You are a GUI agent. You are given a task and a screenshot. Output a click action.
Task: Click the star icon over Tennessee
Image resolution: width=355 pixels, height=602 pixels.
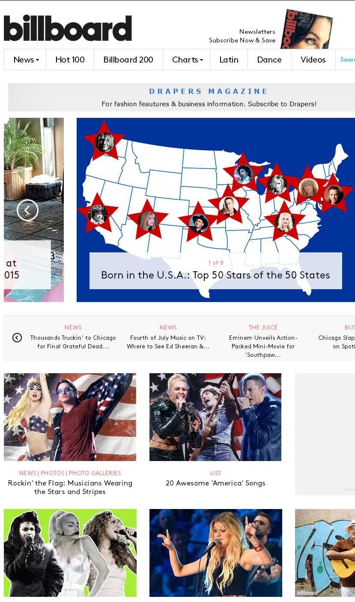coord(285,222)
